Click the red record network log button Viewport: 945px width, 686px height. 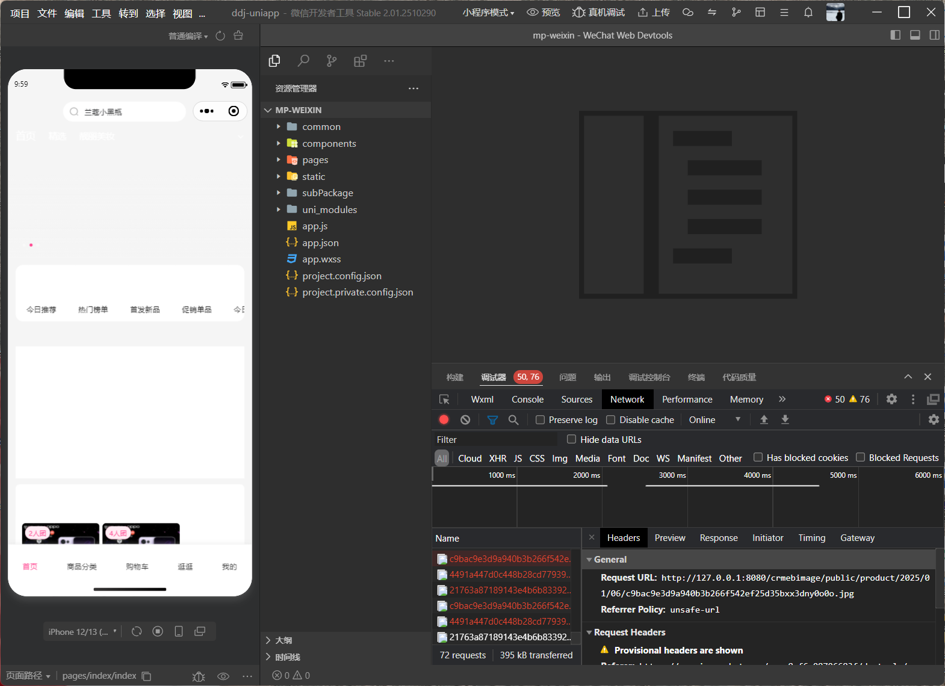point(444,419)
